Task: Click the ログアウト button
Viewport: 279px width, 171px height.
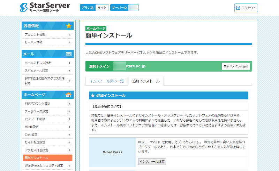Action: pyautogui.click(x=246, y=8)
